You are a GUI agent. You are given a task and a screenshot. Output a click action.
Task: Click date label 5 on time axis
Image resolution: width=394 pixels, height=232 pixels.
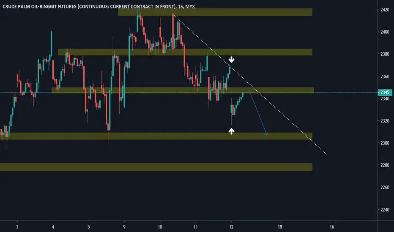(x=89, y=227)
